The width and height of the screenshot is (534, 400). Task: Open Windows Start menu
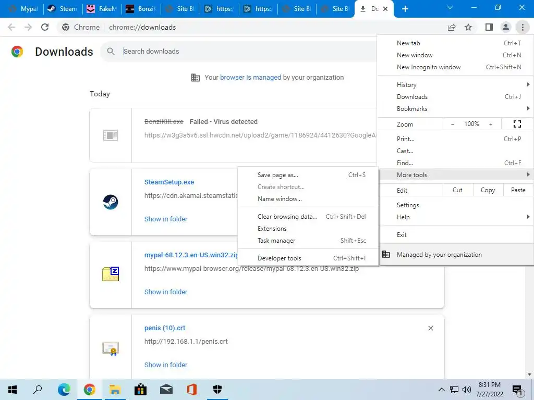(13, 390)
